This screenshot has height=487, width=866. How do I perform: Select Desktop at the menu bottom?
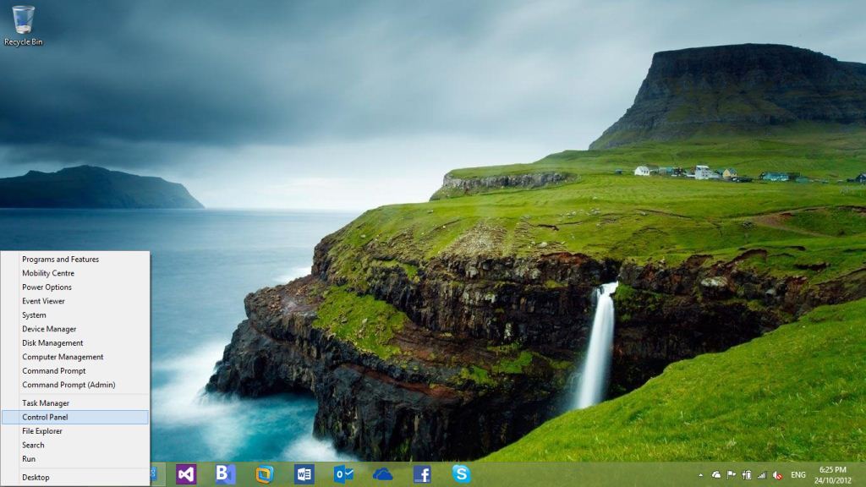(x=75, y=478)
